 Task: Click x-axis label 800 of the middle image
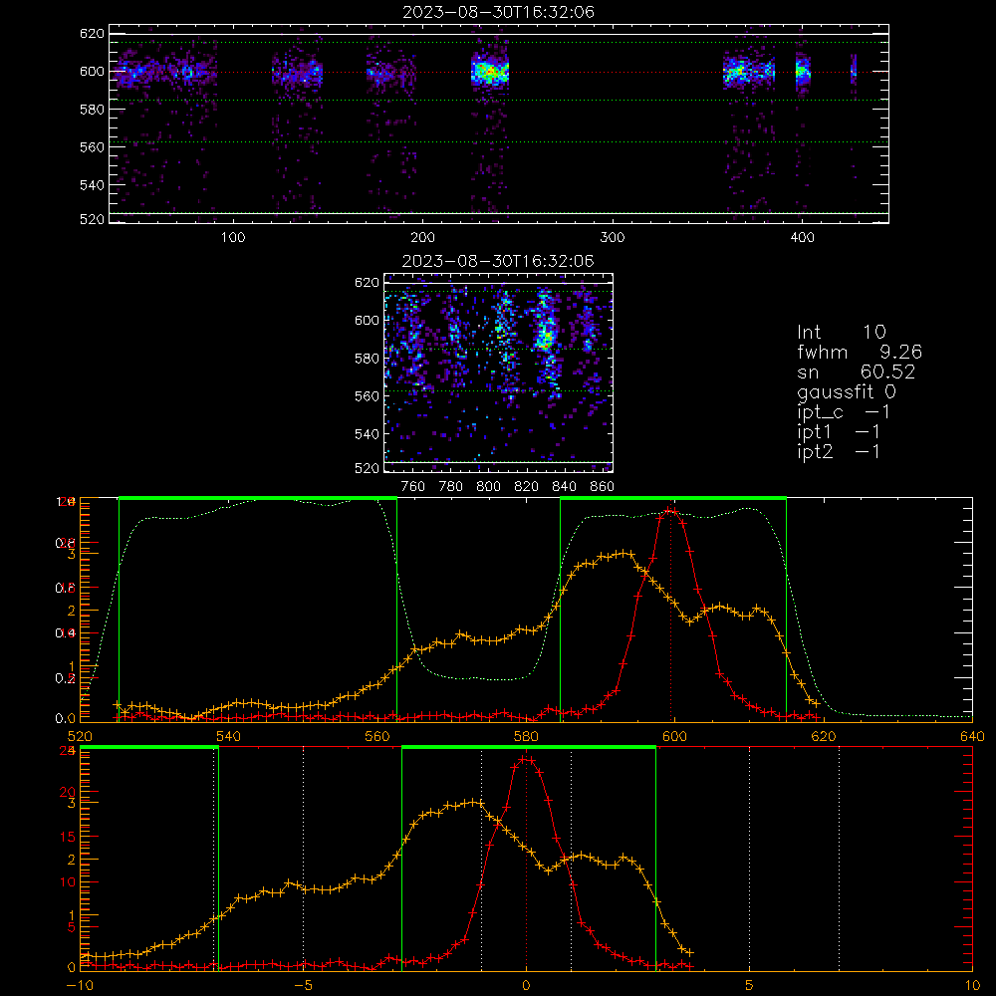click(488, 487)
